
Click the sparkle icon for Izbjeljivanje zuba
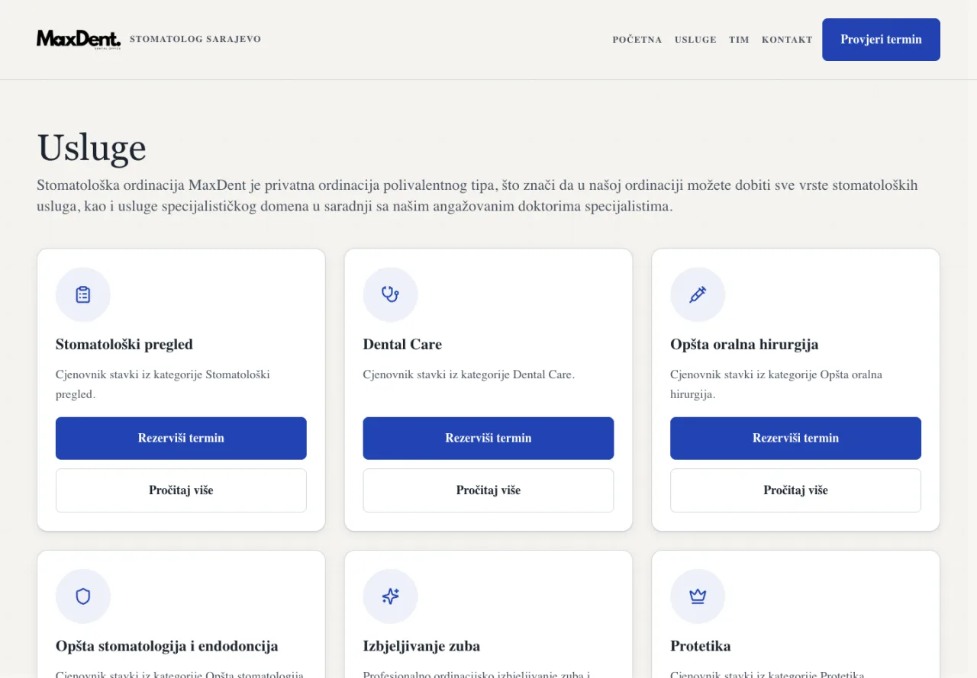tap(390, 596)
